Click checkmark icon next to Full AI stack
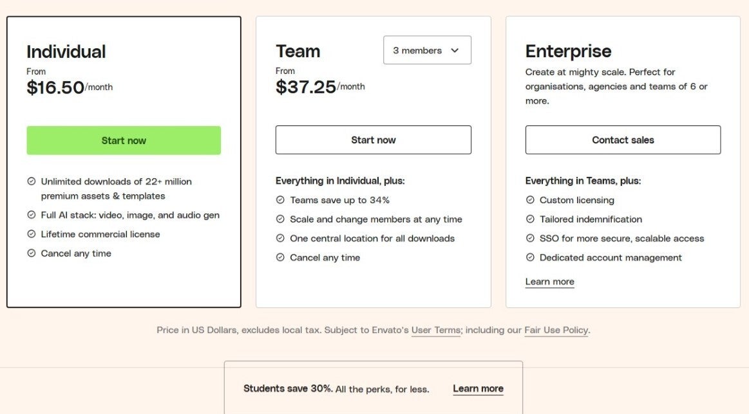 (32, 215)
